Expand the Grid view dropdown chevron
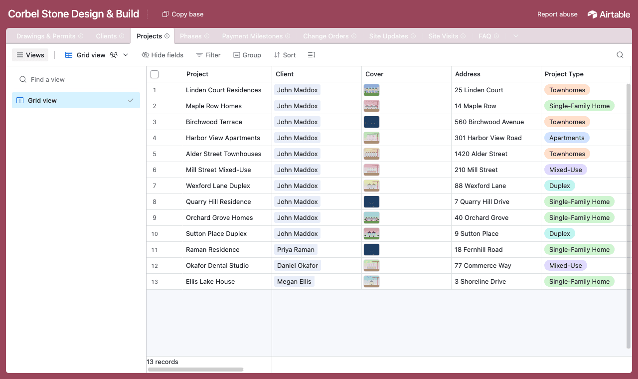Screen dimensions: 638x379 pos(126,55)
